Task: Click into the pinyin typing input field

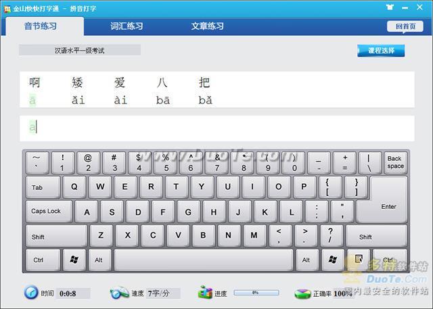Action: tap(217, 128)
